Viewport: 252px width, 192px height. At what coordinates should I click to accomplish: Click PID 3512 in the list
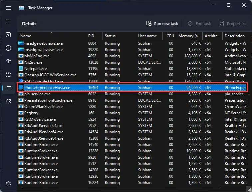coord(92,164)
